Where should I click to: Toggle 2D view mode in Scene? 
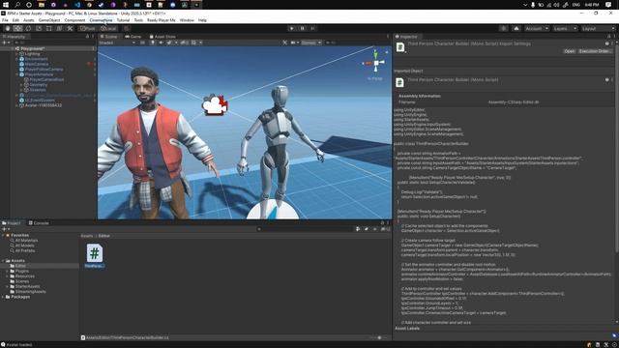pos(142,43)
